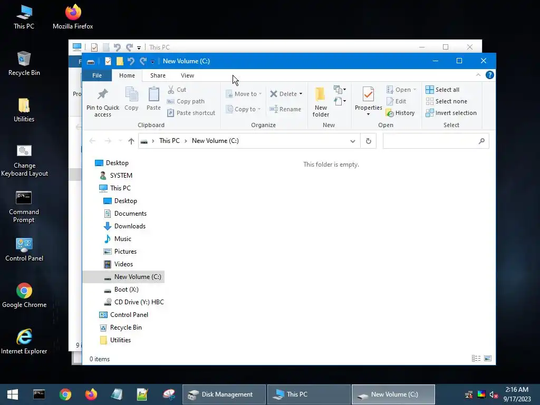
Task: Click Disk Management in taskbar
Action: [x=224, y=394]
